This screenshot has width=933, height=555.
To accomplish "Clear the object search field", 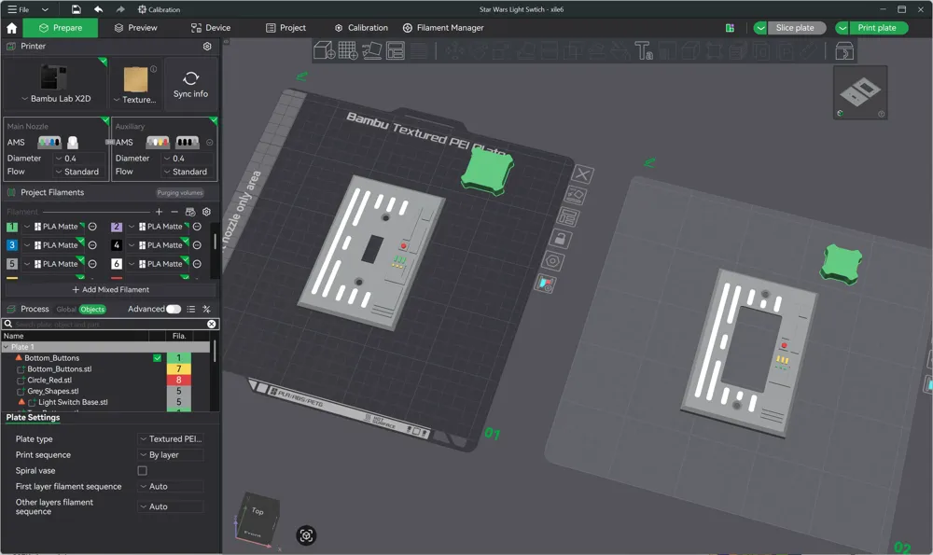I will [211, 325].
